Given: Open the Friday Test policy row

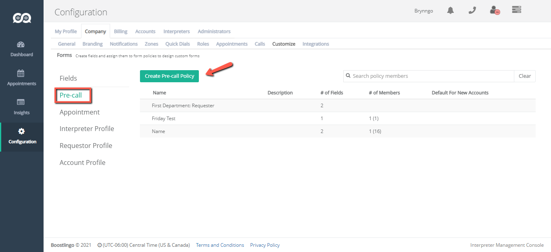Looking at the screenshot, I should click(163, 119).
